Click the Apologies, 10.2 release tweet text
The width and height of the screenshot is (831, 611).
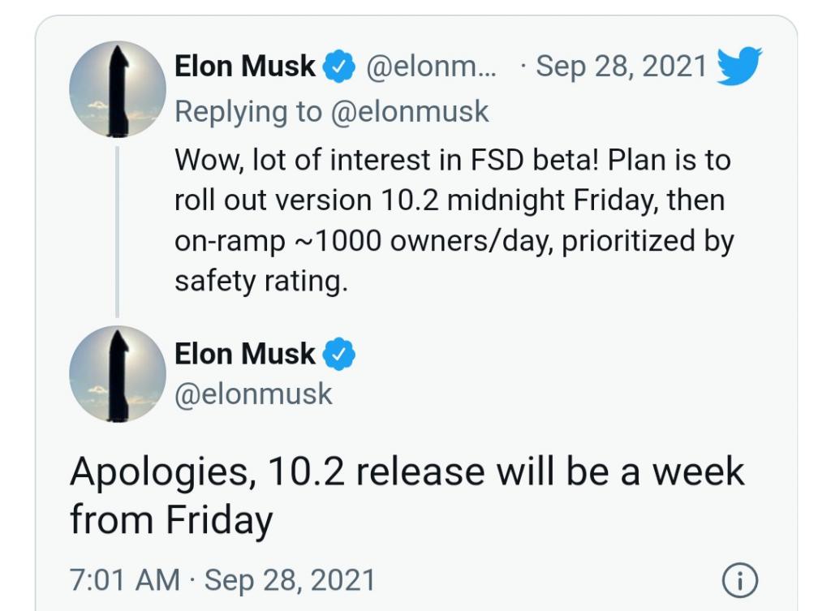tap(407, 495)
